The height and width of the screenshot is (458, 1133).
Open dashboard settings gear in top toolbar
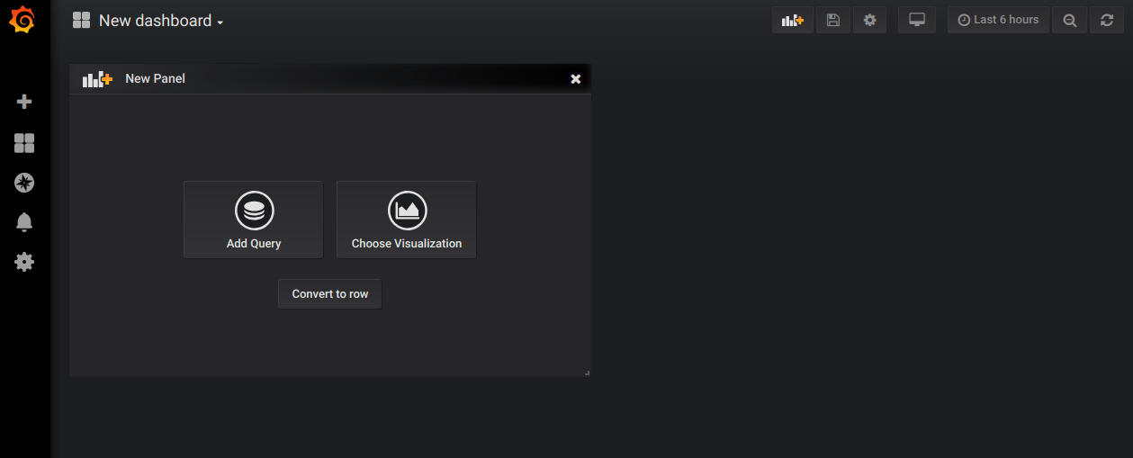point(869,20)
